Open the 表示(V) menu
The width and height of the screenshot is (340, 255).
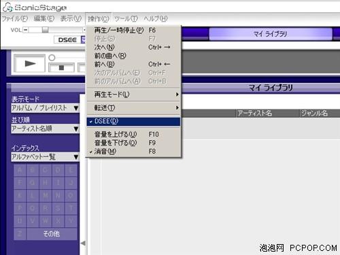71,18
